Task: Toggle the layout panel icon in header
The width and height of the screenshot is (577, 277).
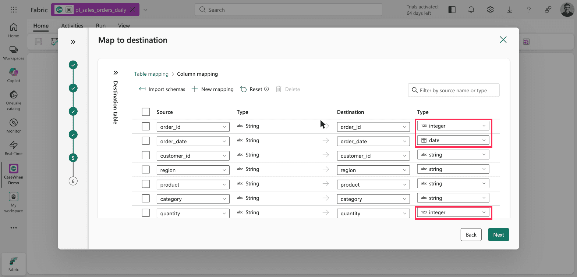Action: tap(452, 10)
